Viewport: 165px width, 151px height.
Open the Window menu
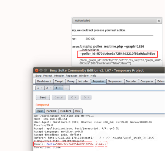[84, 75]
